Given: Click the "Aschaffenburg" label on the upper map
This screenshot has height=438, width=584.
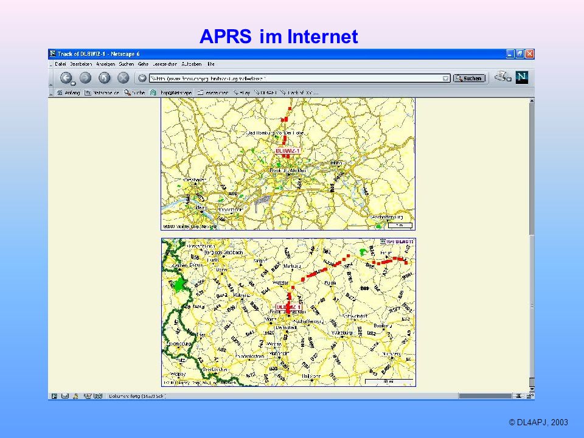Looking at the screenshot, I should pyautogui.click(x=387, y=217).
